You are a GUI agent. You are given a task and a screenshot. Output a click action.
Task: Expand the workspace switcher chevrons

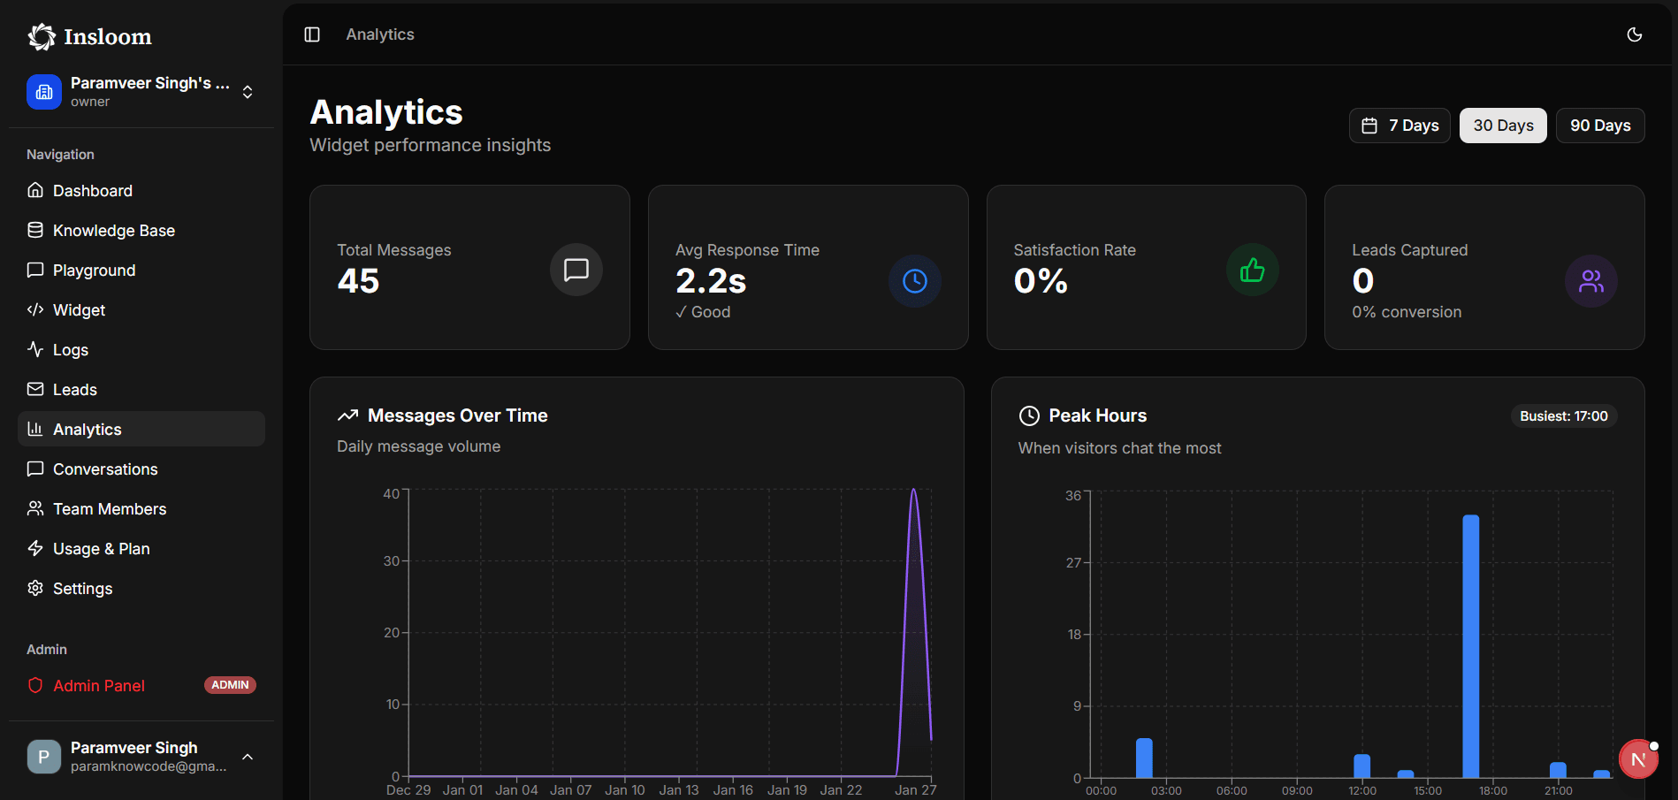248,92
